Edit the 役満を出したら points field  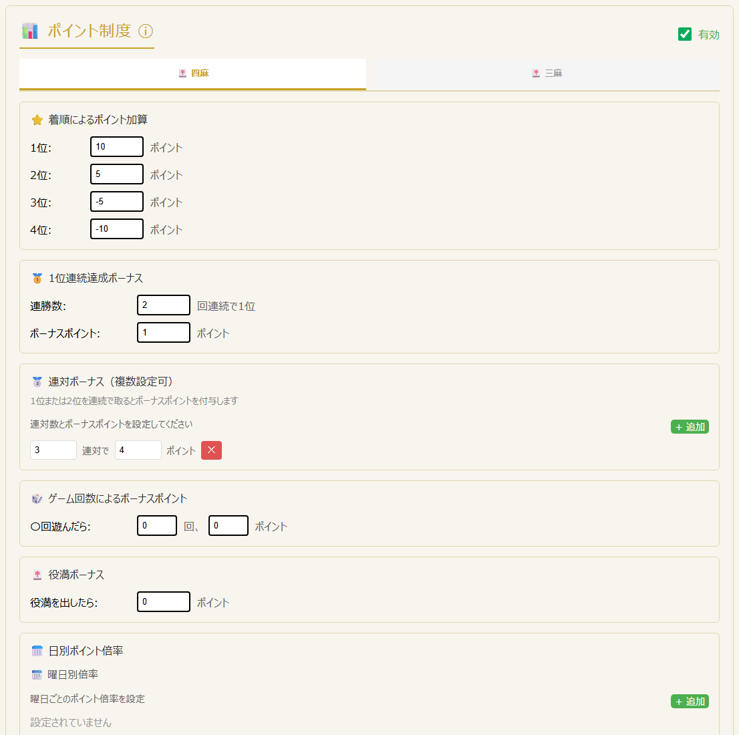pyautogui.click(x=164, y=601)
